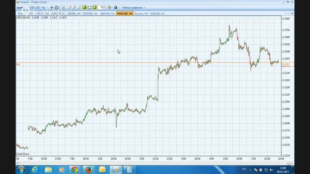Click the number field showing 5

click(x=101, y=7)
